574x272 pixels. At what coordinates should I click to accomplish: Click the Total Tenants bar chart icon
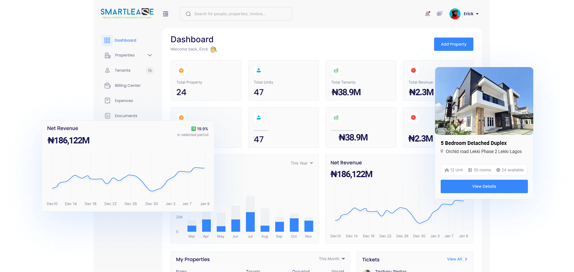(x=336, y=70)
